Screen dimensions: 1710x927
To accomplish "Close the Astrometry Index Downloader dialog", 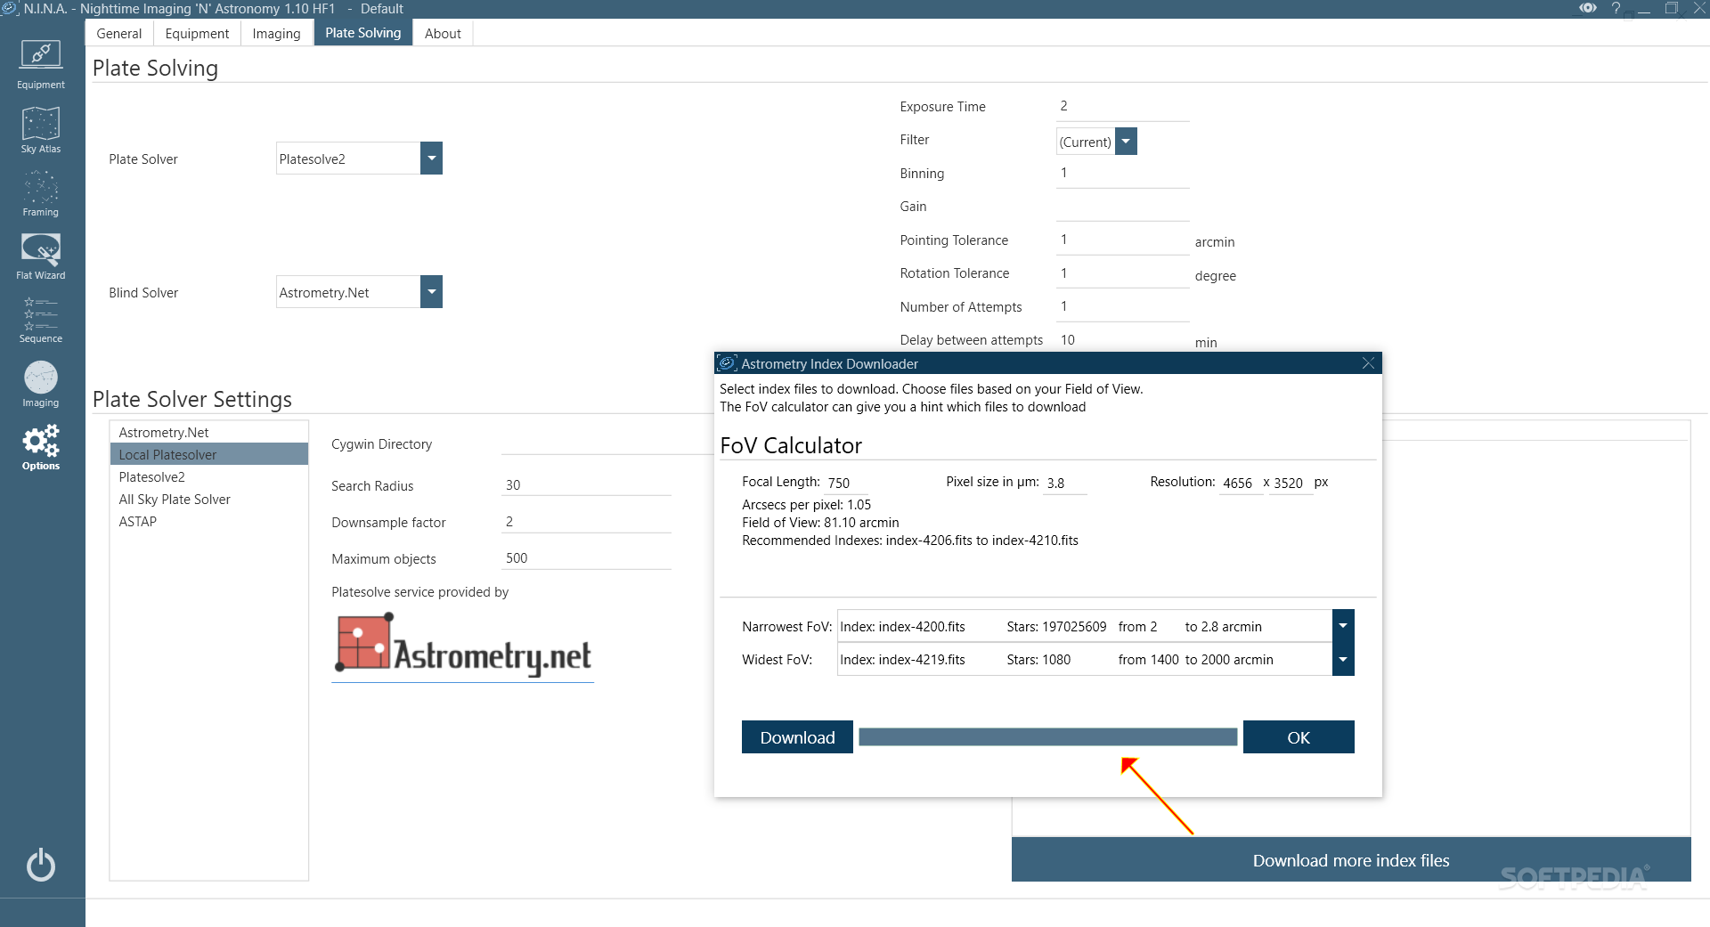I will [x=1368, y=363].
